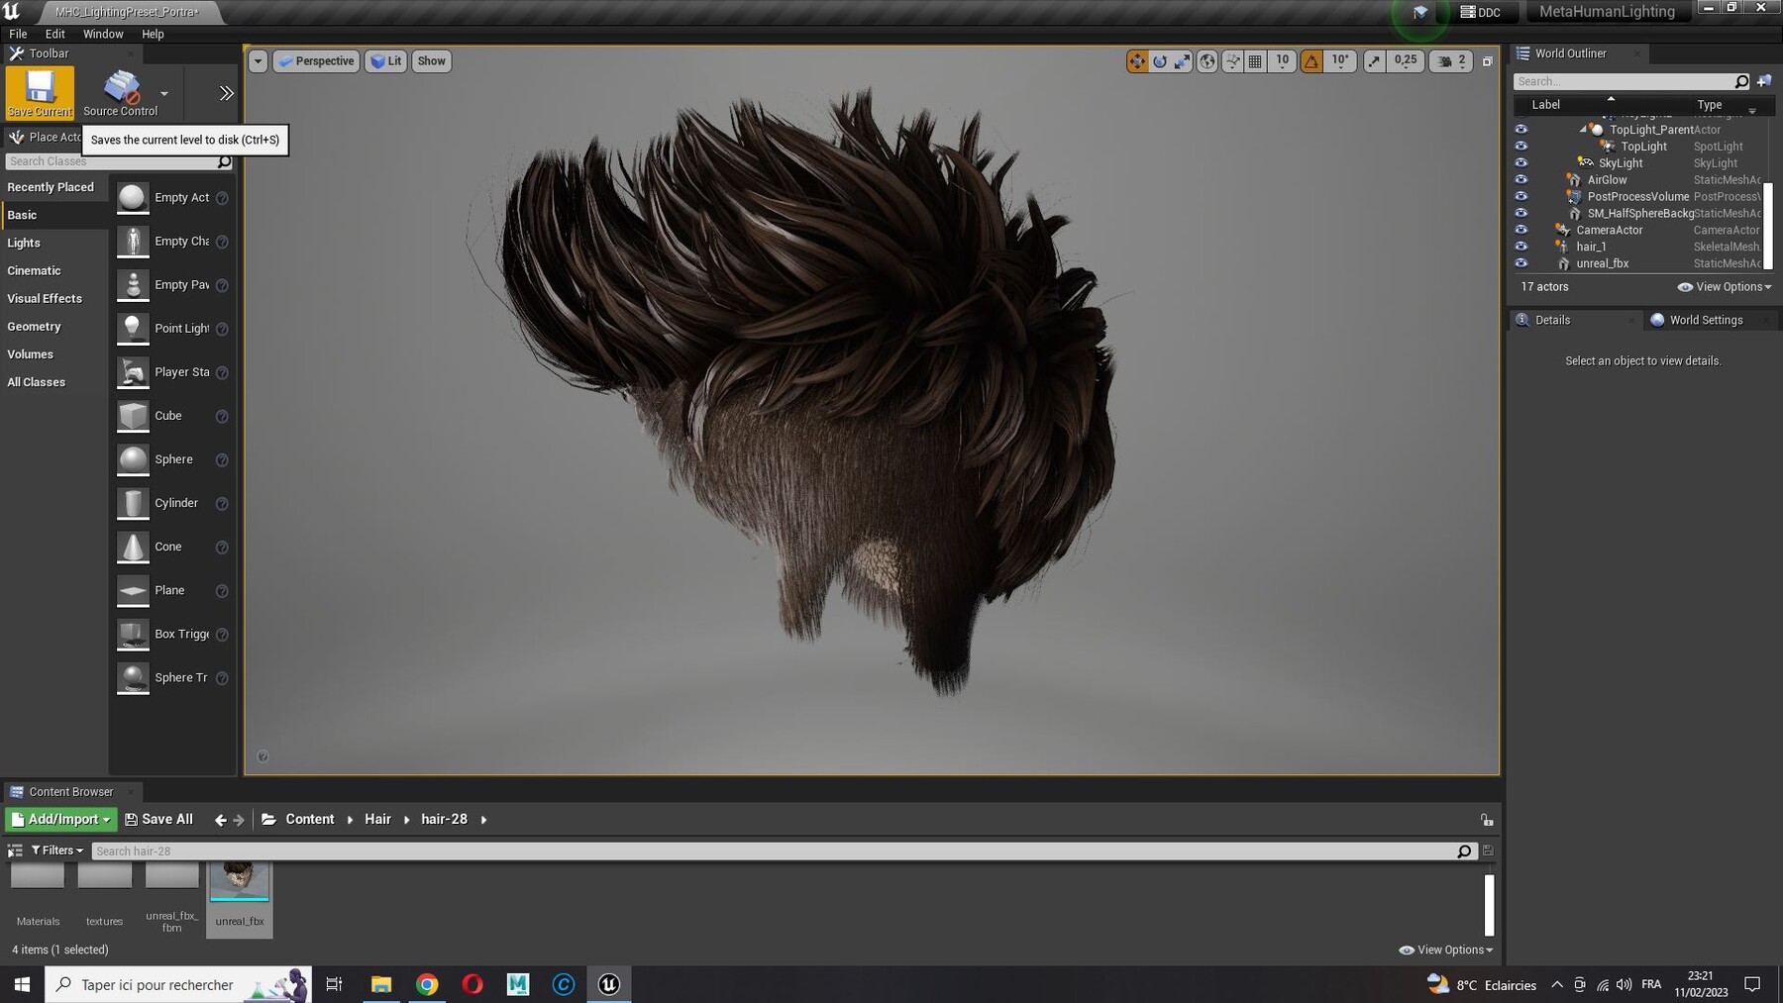This screenshot has height=1003, width=1783.
Task: Open grid snap size value 10 dropdown
Action: click(1282, 61)
